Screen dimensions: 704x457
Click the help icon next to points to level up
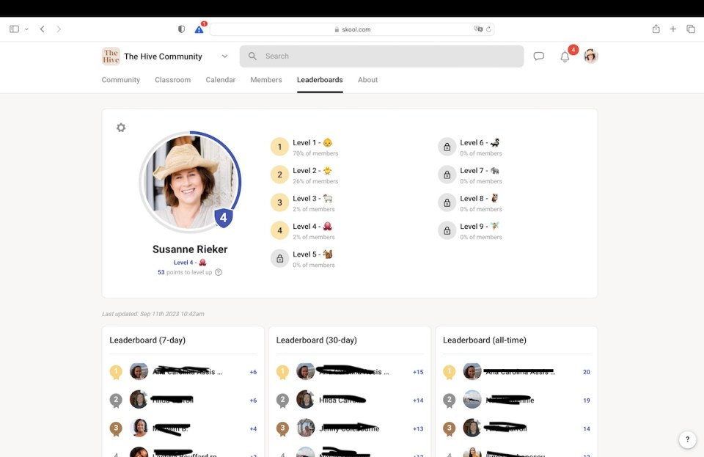[x=219, y=272]
